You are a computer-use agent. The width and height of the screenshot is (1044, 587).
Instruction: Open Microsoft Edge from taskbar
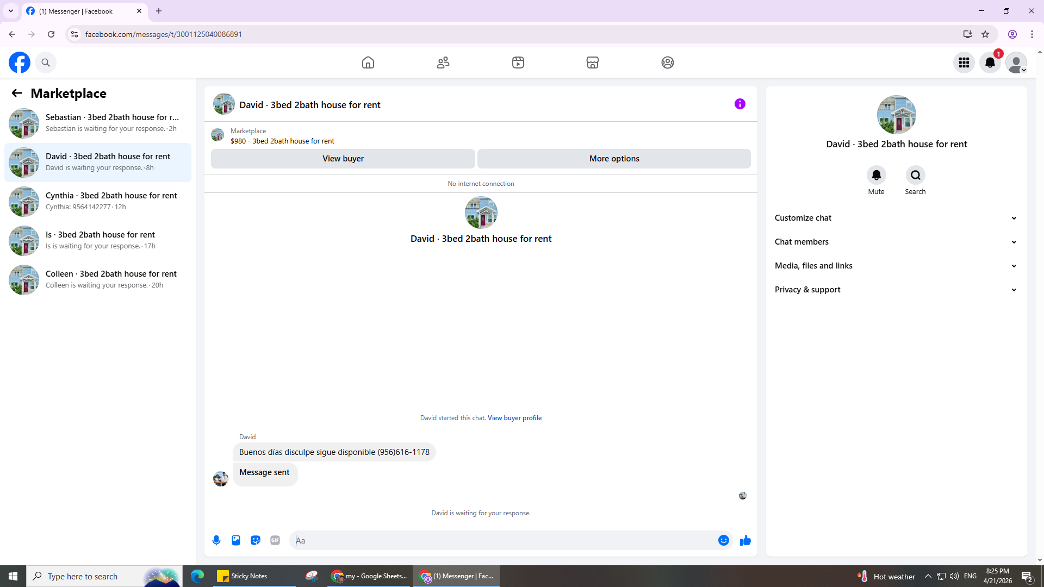[x=197, y=576]
